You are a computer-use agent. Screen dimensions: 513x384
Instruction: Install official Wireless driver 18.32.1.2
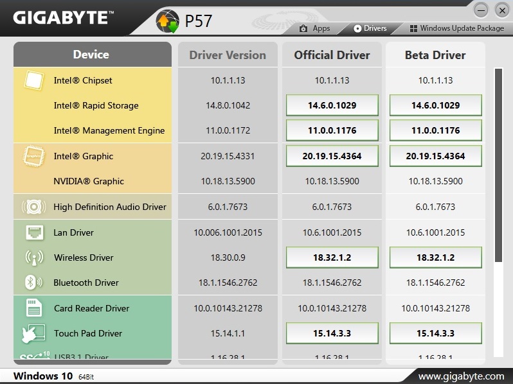tap(332, 257)
